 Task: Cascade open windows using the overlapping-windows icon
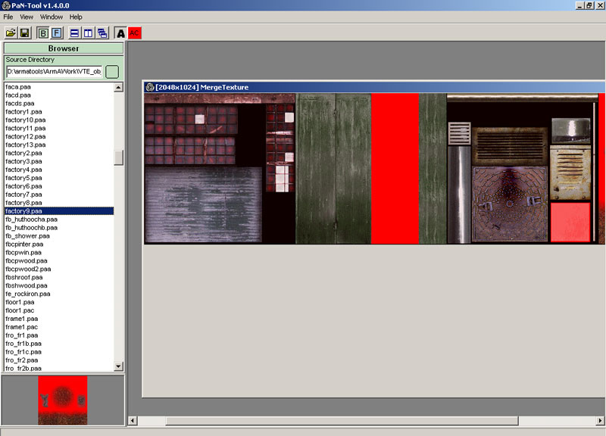click(x=103, y=33)
